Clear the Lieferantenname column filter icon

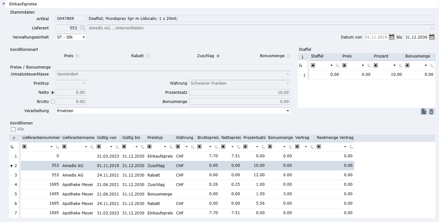91,147
